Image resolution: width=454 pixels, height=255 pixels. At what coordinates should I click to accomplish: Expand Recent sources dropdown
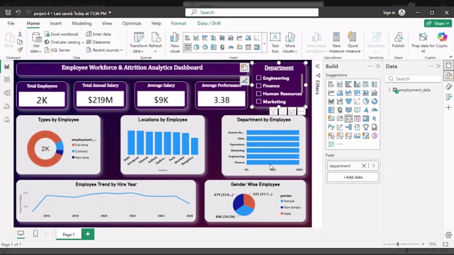click(x=104, y=50)
